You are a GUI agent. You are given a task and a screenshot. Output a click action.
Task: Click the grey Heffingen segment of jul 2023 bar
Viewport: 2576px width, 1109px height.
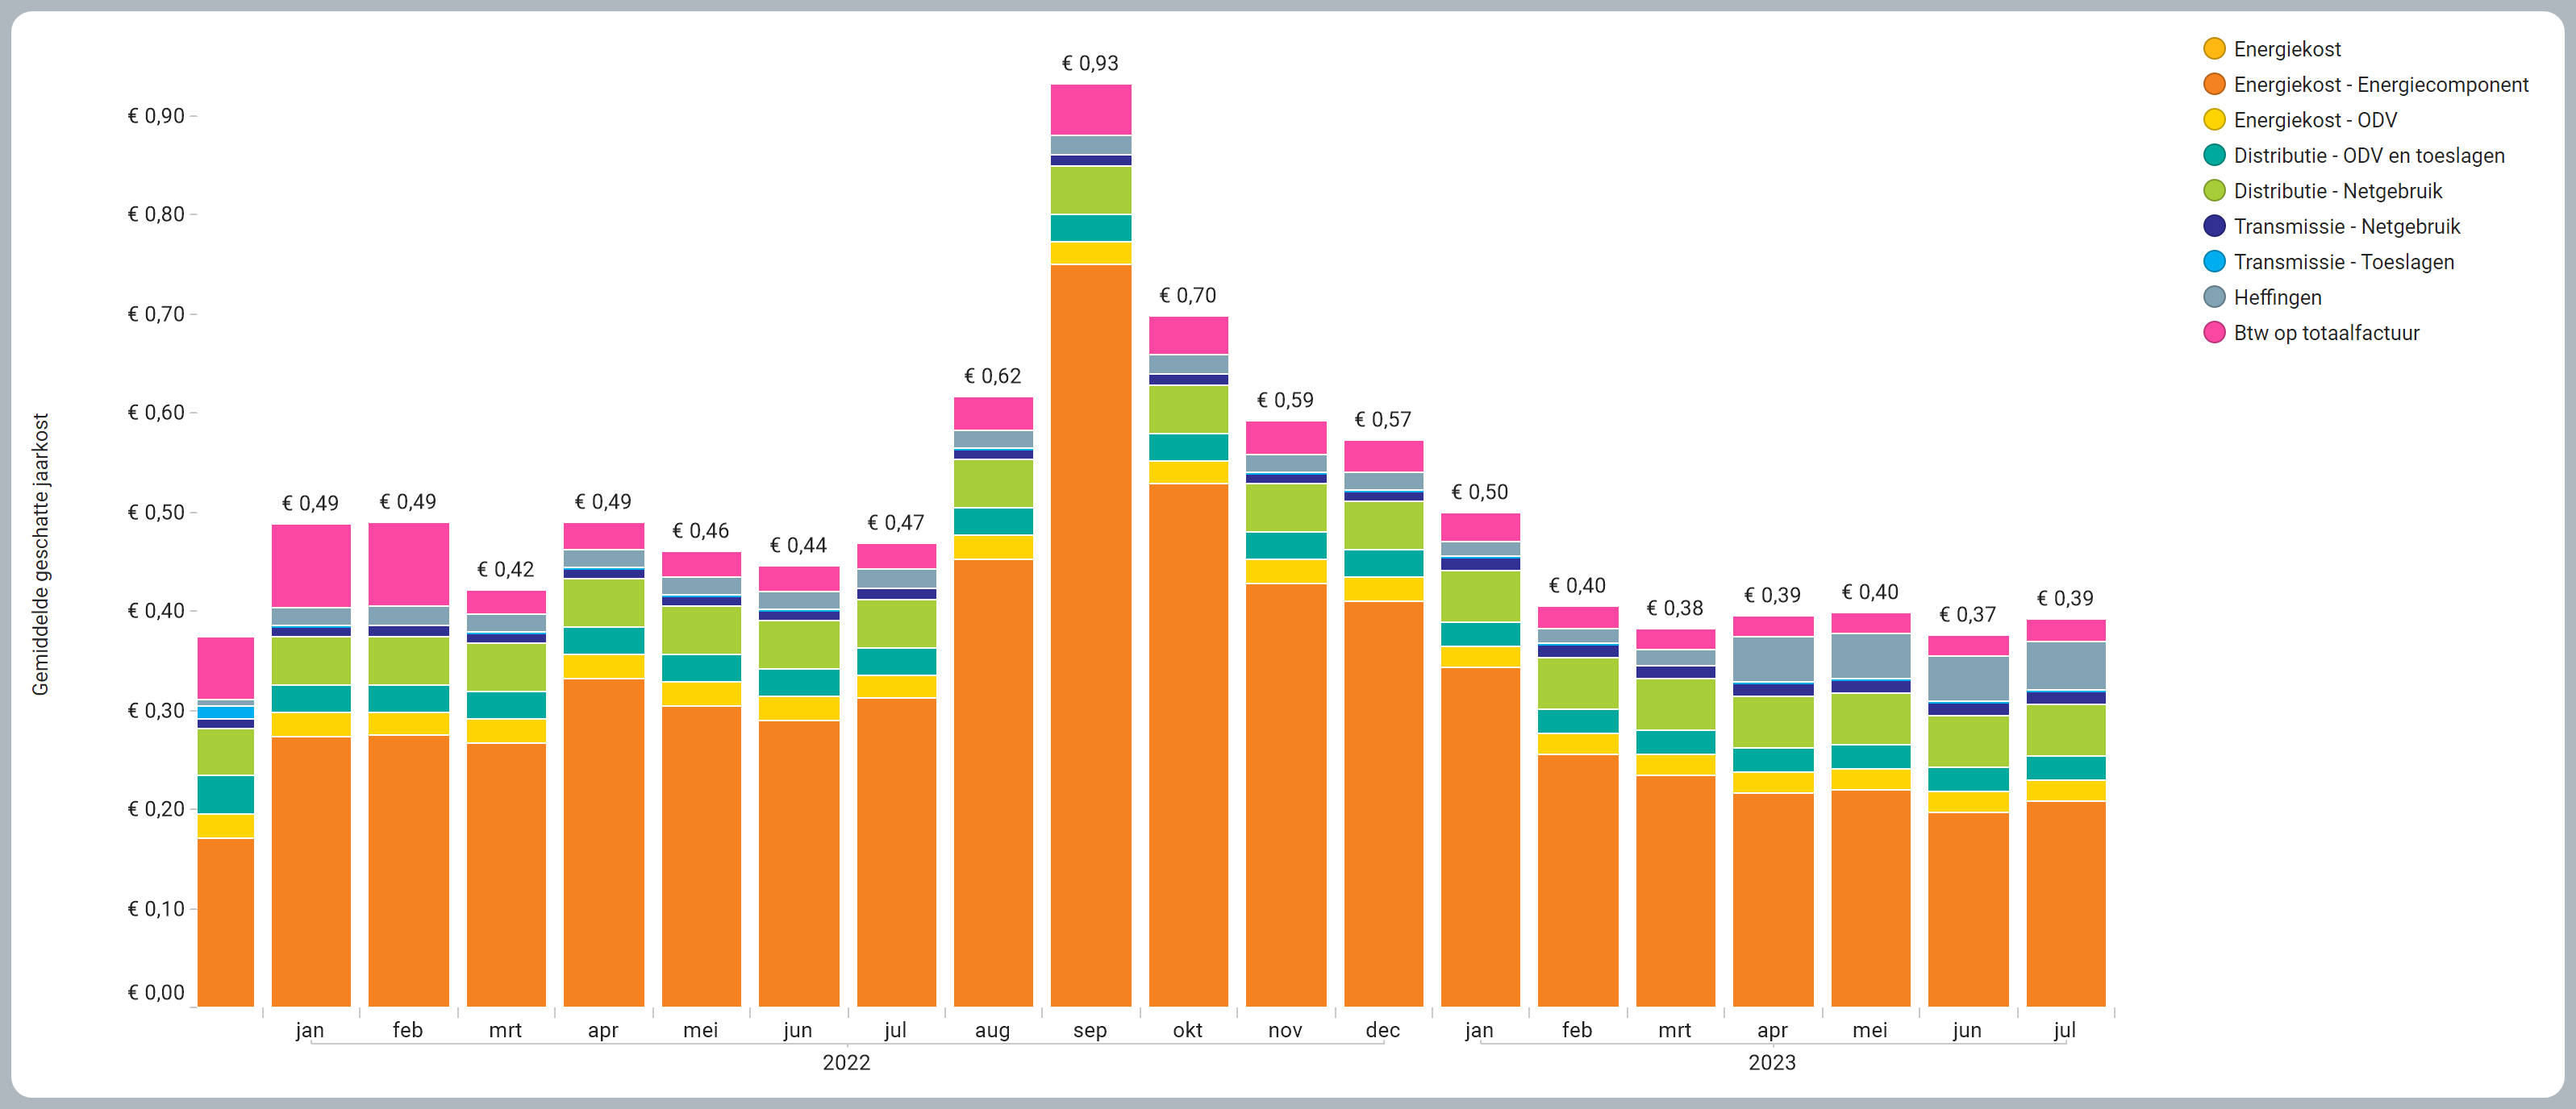tap(2065, 666)
